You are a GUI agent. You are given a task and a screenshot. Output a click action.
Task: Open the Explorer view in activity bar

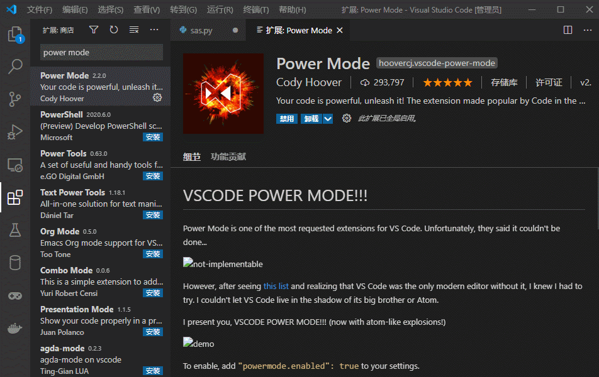coord(15,35)
